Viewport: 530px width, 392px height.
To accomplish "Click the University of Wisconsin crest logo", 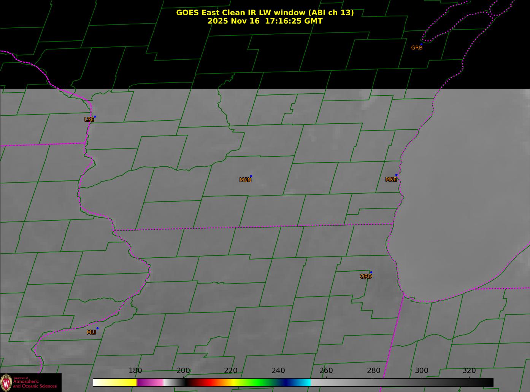I will 6,382.
